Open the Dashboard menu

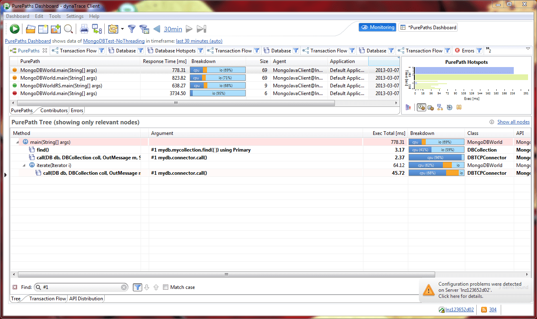coord(18,16)
